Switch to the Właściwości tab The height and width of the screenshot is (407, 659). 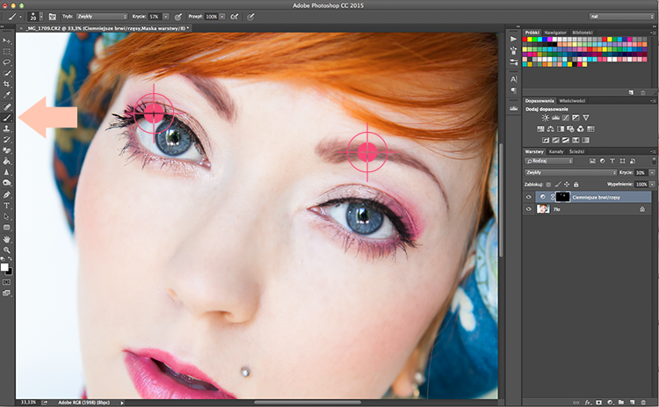pos(572,101)
